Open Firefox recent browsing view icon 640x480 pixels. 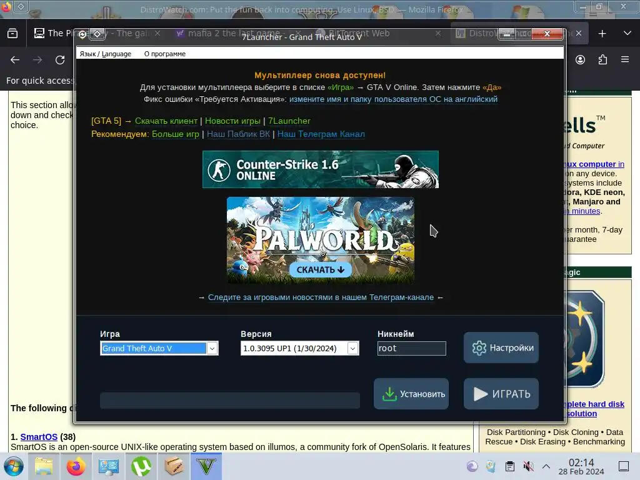pos(12,33)
